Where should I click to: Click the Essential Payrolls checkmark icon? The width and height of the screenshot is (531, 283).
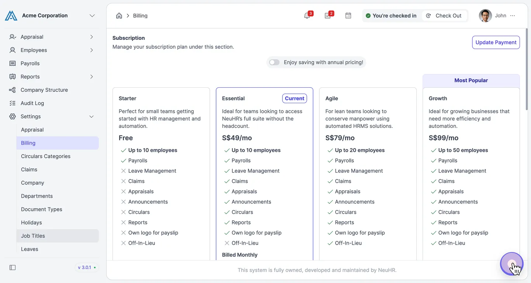(227, 161)
